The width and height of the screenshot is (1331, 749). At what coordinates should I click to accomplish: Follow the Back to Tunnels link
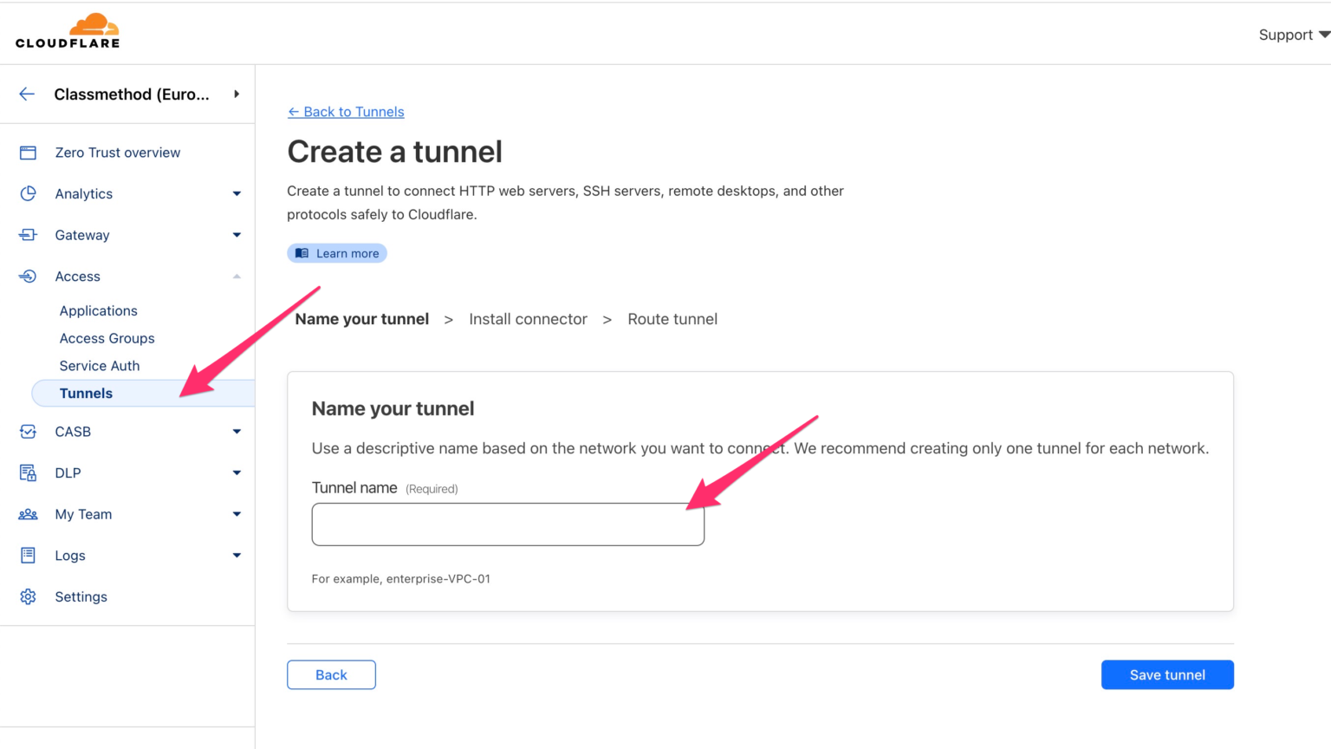pos(346,112)
